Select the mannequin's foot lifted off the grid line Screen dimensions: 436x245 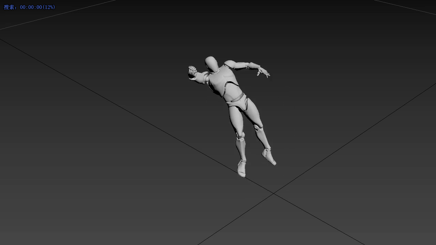click(269, 157)
